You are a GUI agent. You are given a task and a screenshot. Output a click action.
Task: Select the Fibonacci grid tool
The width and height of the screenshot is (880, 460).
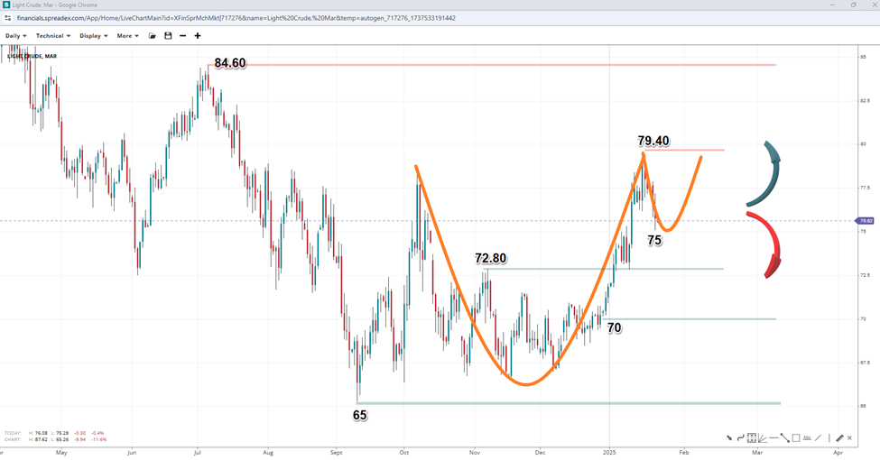[x=751, y=437]
